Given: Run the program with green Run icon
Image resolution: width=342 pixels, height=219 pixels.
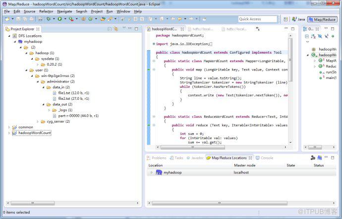Looking at the screenshot, I should click(60, 19).
